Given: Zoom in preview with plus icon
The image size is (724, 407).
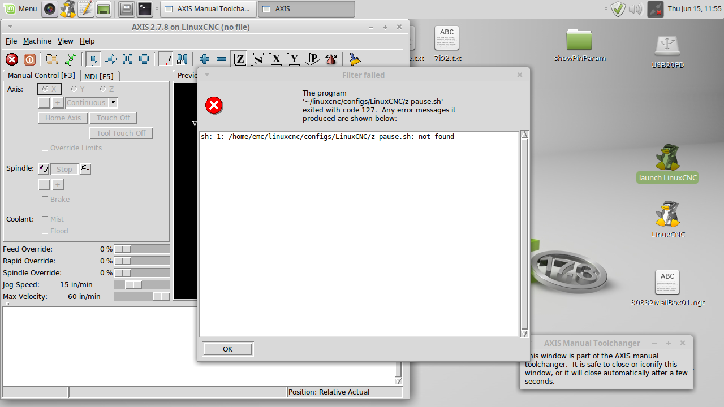Looking at the screenshot, I should point(205,59).
